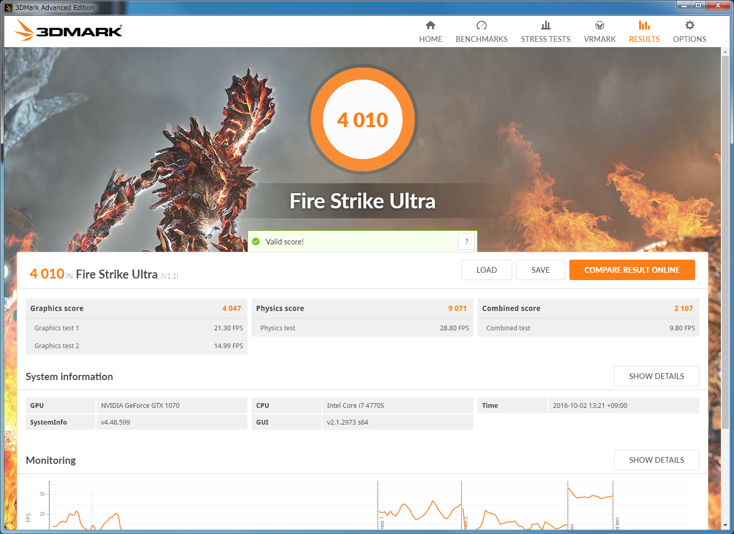Open Benchmarks via the gauge icon
Screen dimensions: 734x534
[x=481, y=25]
